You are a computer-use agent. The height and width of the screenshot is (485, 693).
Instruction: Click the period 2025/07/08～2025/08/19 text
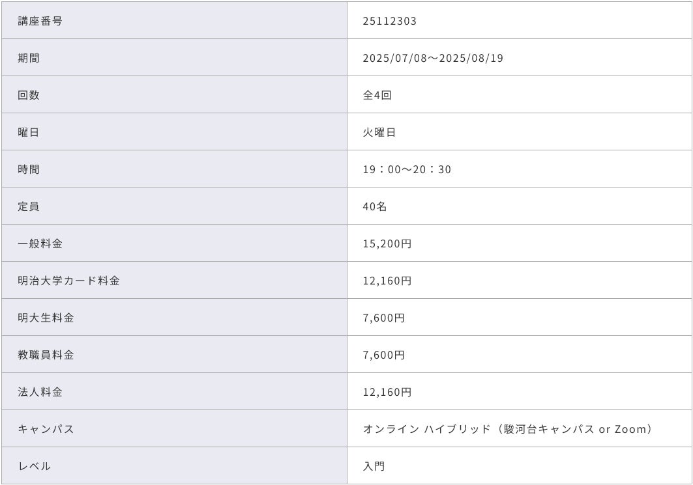click(433, 58)
